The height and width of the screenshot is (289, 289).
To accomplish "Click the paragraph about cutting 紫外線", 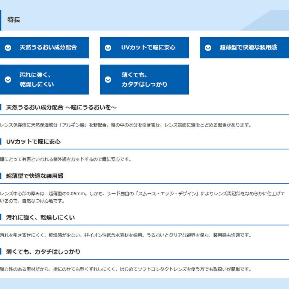I will point(66,159).
